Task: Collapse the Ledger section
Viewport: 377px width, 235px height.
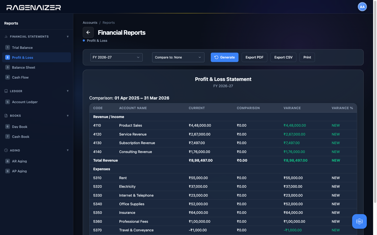Action: click(x=68, y=91)
